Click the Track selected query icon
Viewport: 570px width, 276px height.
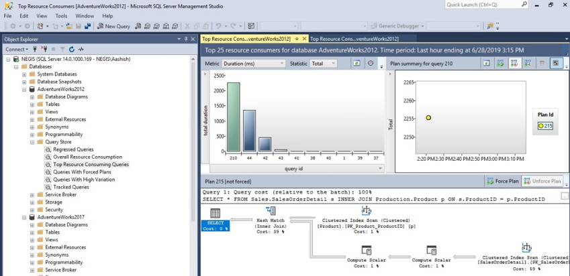click(371, 64)
